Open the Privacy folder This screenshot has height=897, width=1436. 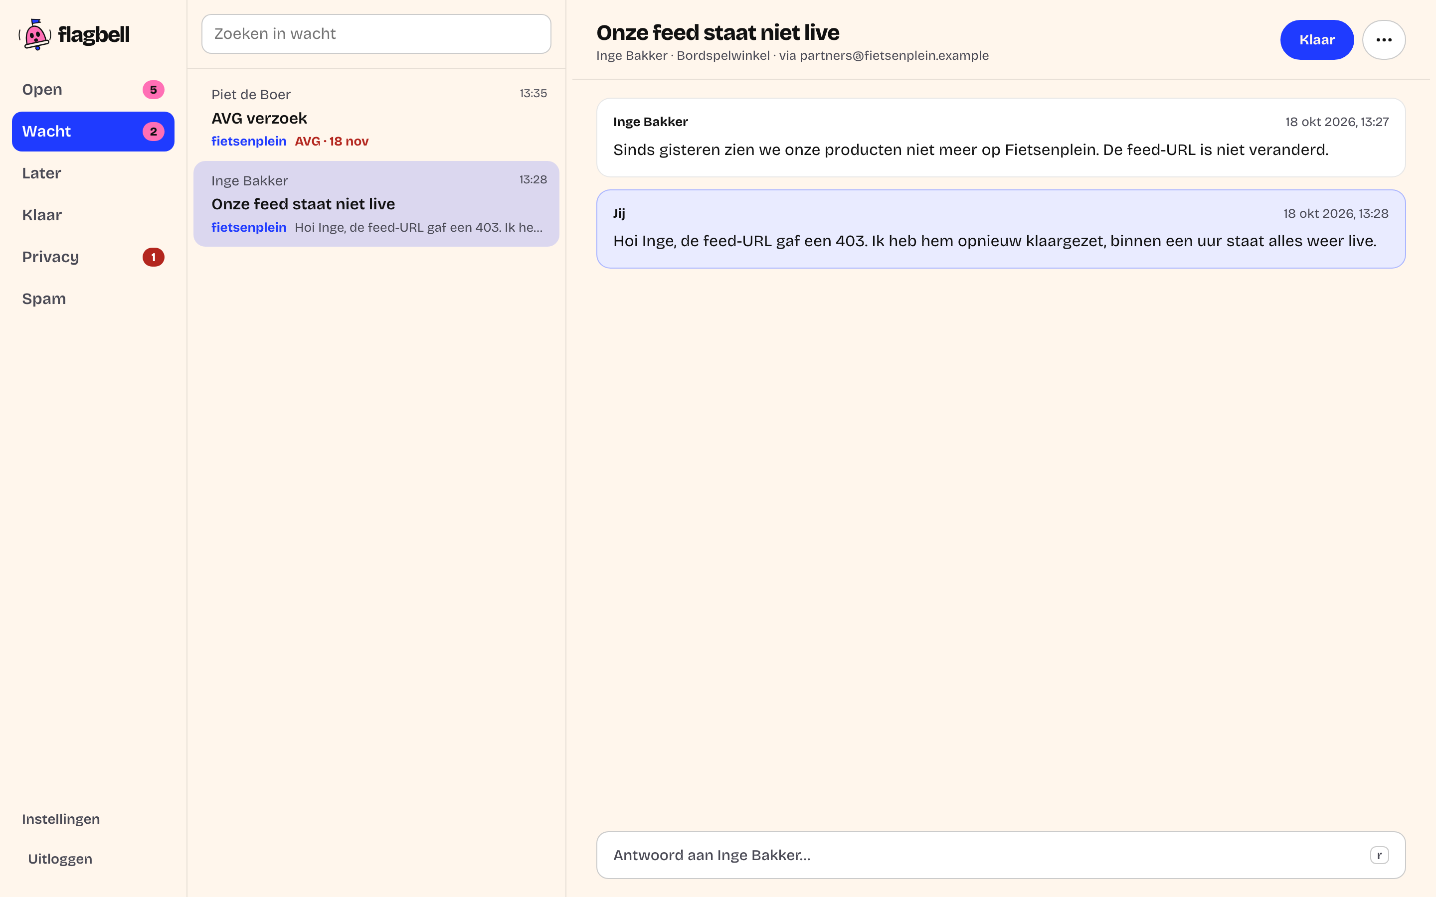click(x=93, y=257)
